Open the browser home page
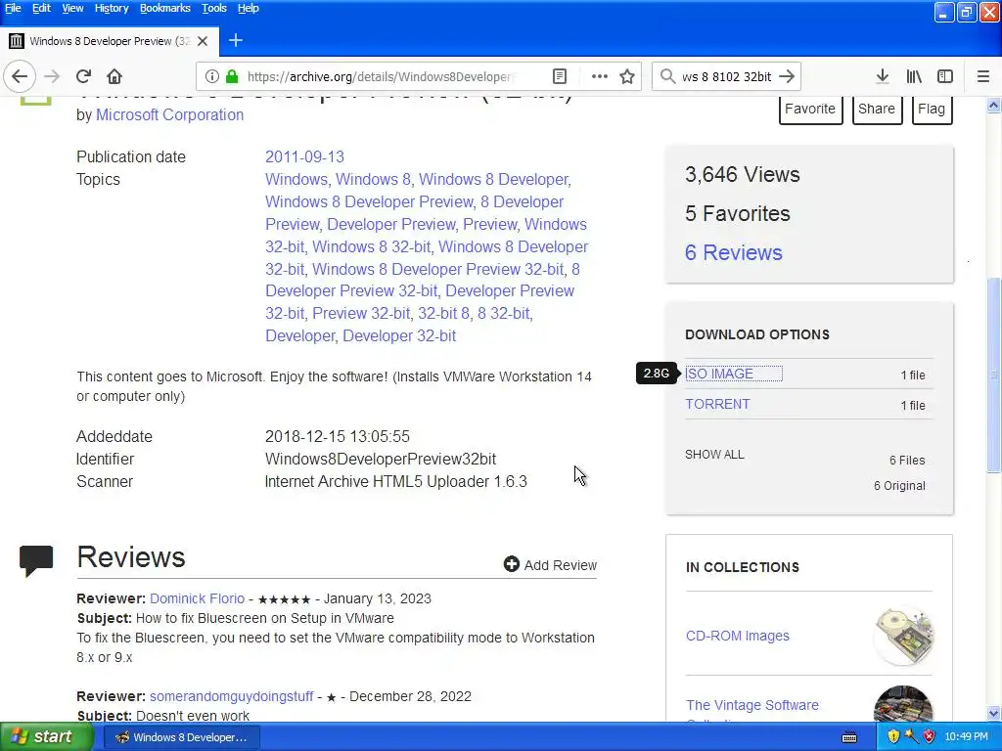Image resolution: width=1002 pixels, height=751 pixels. coord(114,76)
